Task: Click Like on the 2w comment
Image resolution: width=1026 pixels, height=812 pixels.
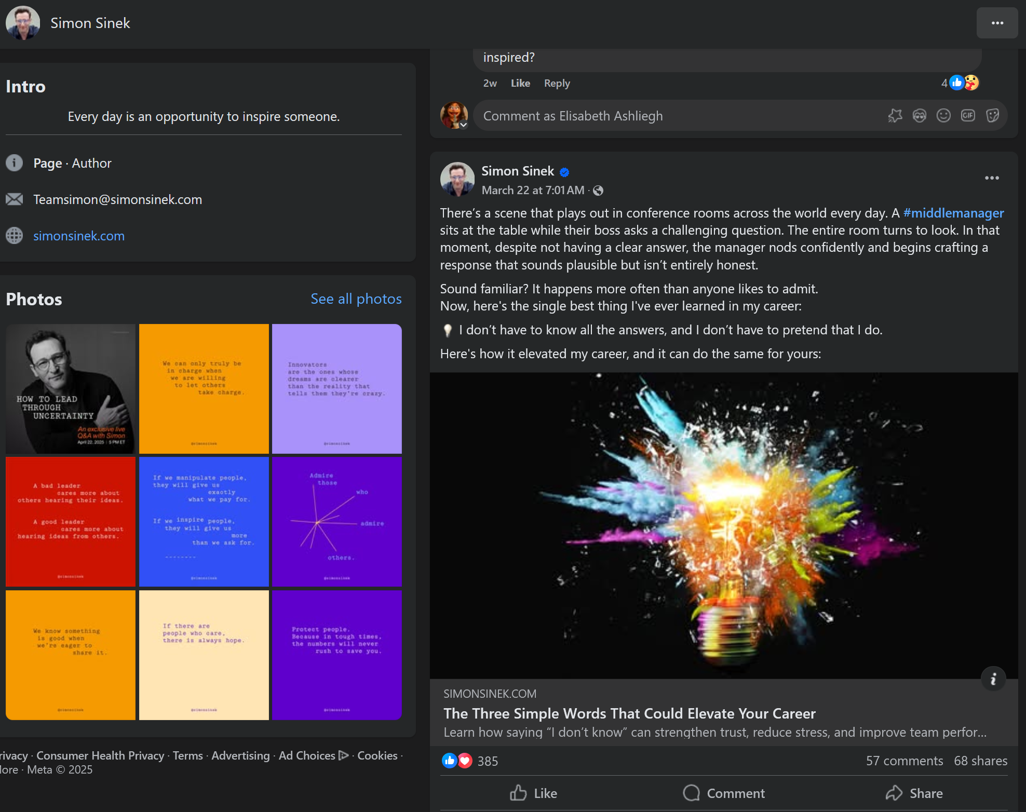Action: pos(520,83)
